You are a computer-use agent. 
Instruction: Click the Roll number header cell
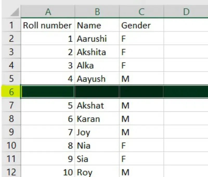48,25
